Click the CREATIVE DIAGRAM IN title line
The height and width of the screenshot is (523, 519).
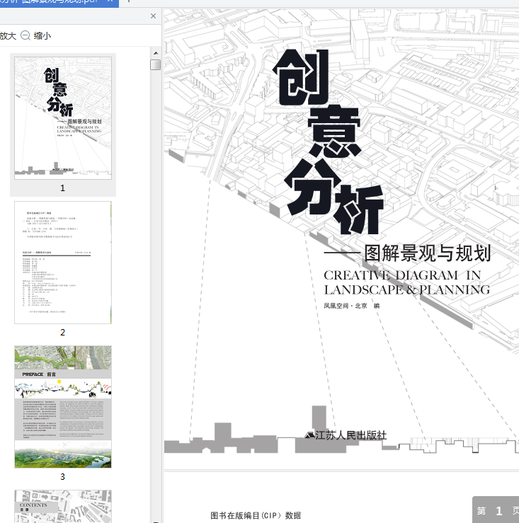tap(402, 275)
